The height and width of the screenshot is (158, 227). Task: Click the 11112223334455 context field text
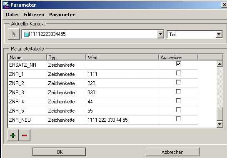pos(48,34)
